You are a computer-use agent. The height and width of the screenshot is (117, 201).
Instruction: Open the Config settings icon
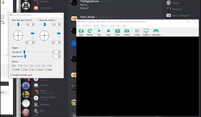pyautogui.click(x=137, y=32)
